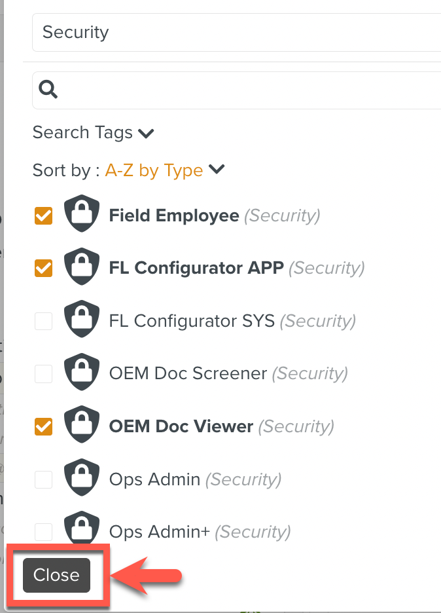Uncheck the FL Configurator APP tag
The image size is (441, 613).
[x=43, y=267]
